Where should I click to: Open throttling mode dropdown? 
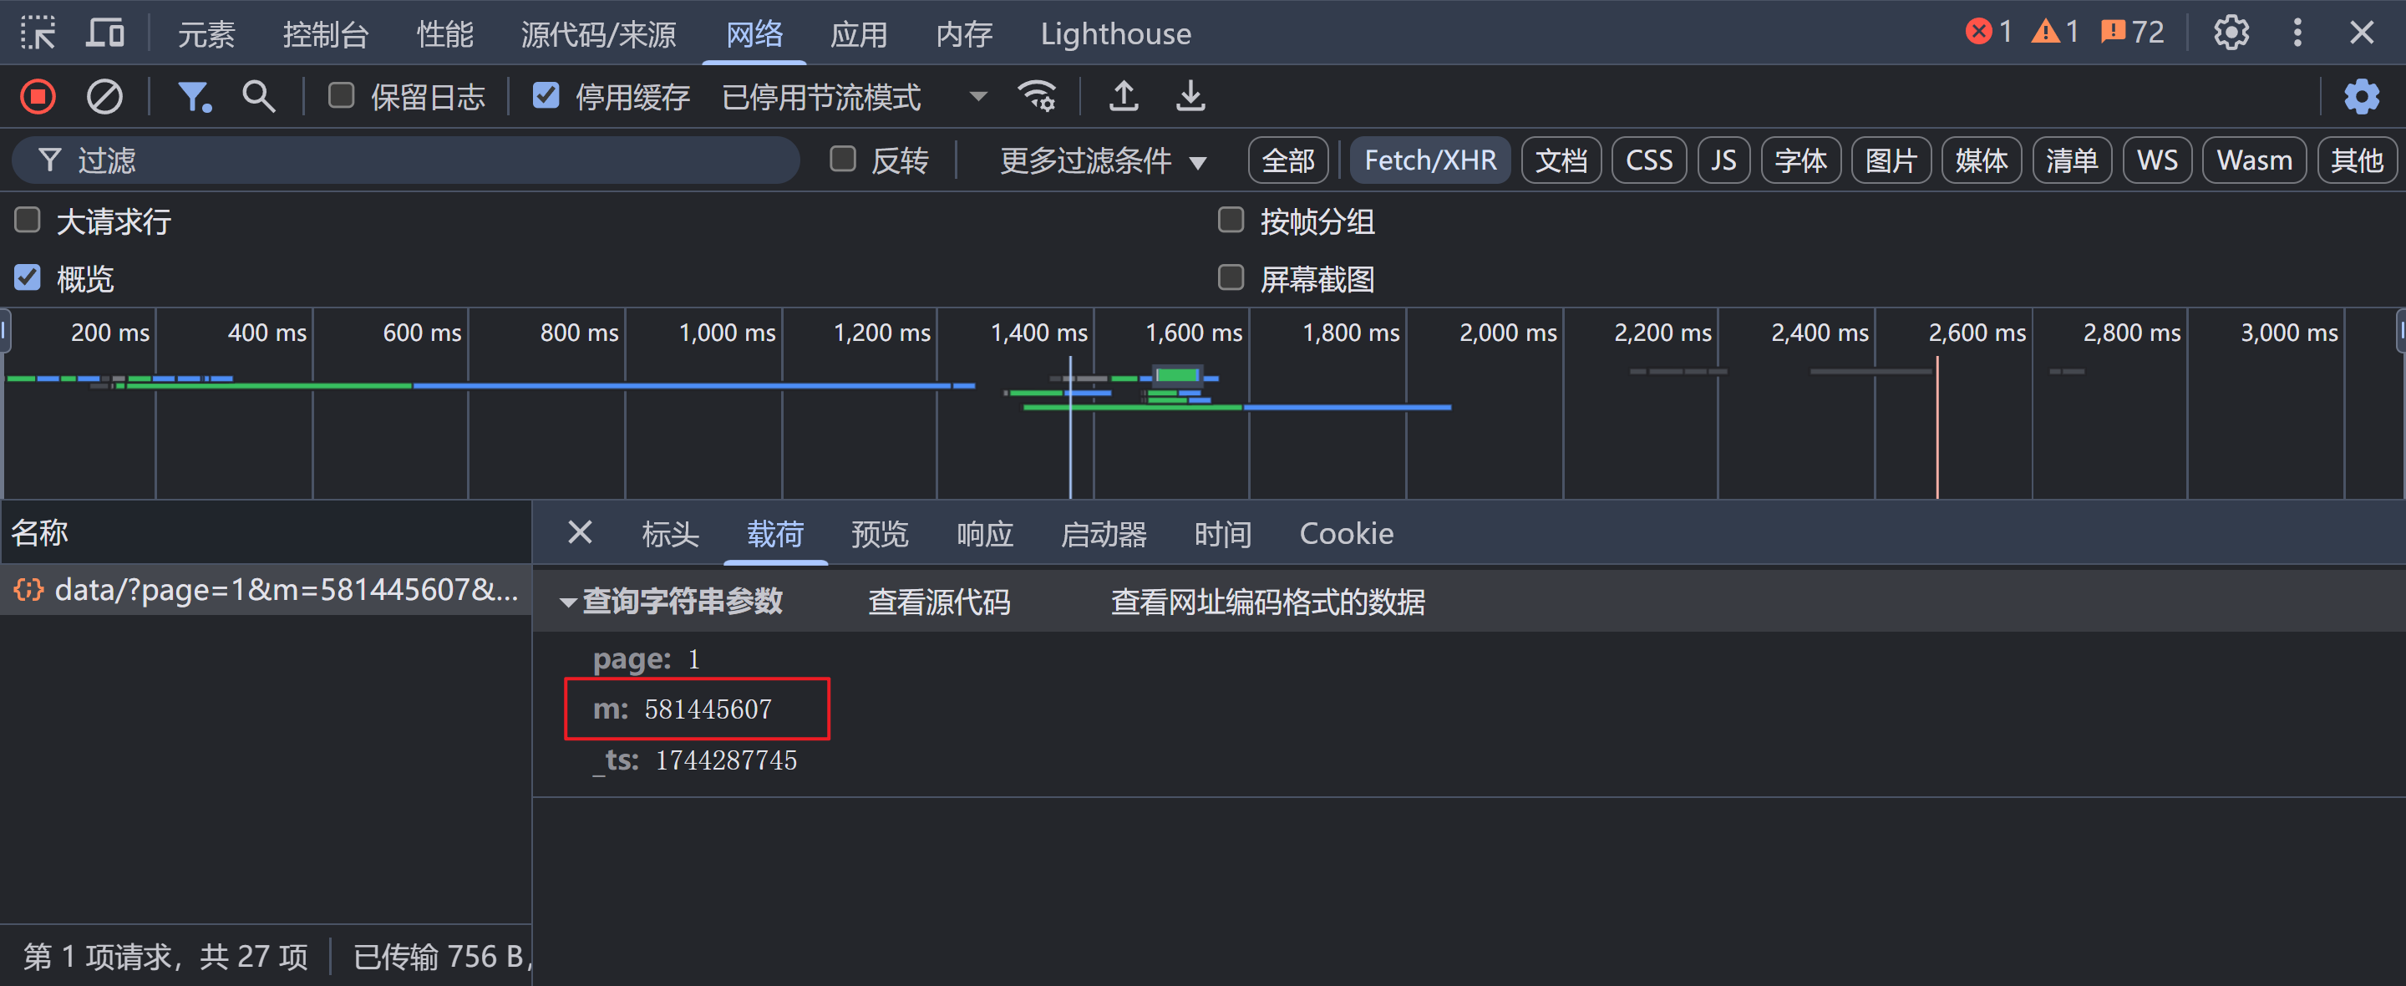[977, 96]
